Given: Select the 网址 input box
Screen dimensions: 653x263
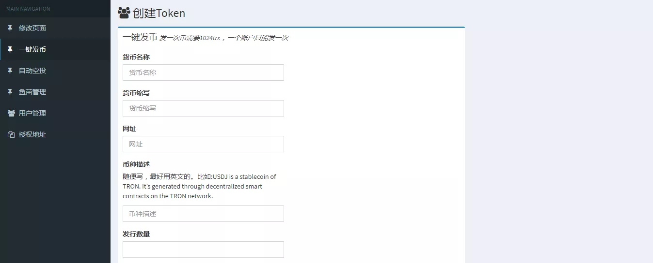Looking at the screenshot, I should pos(203,144).
